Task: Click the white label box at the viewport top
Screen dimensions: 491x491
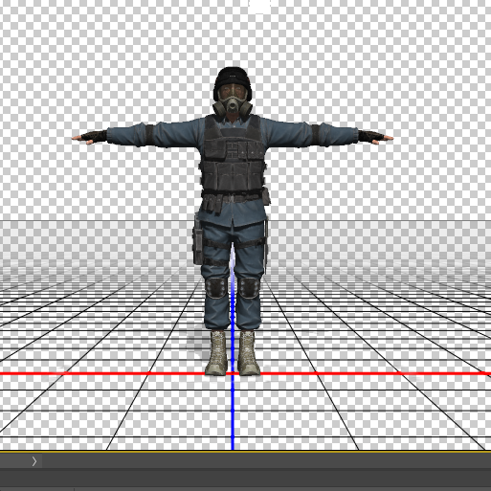Action: (259, 5)
